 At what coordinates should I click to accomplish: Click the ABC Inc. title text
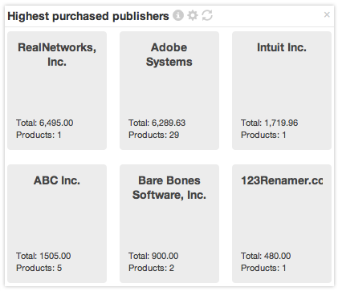pos(57,180)
